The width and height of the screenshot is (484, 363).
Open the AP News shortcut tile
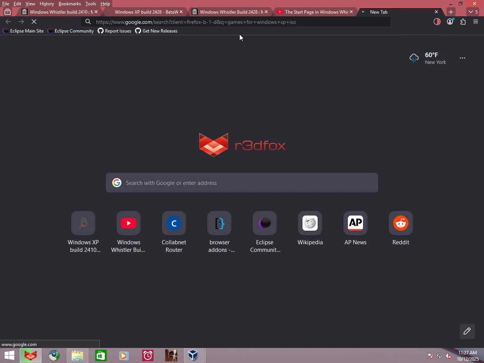click(355, 228)
